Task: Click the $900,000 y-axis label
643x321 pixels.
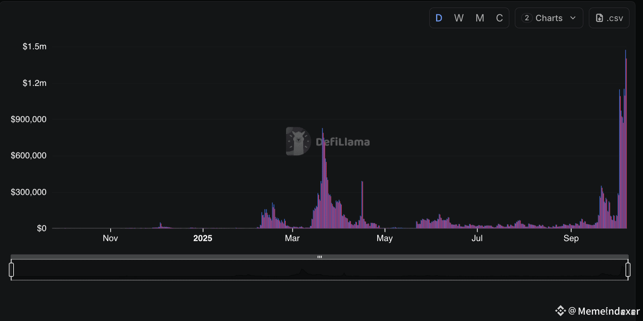Action: tap(29, 119)
